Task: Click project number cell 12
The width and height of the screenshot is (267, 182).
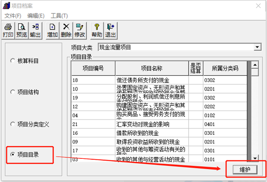Action: click(93, 107)
